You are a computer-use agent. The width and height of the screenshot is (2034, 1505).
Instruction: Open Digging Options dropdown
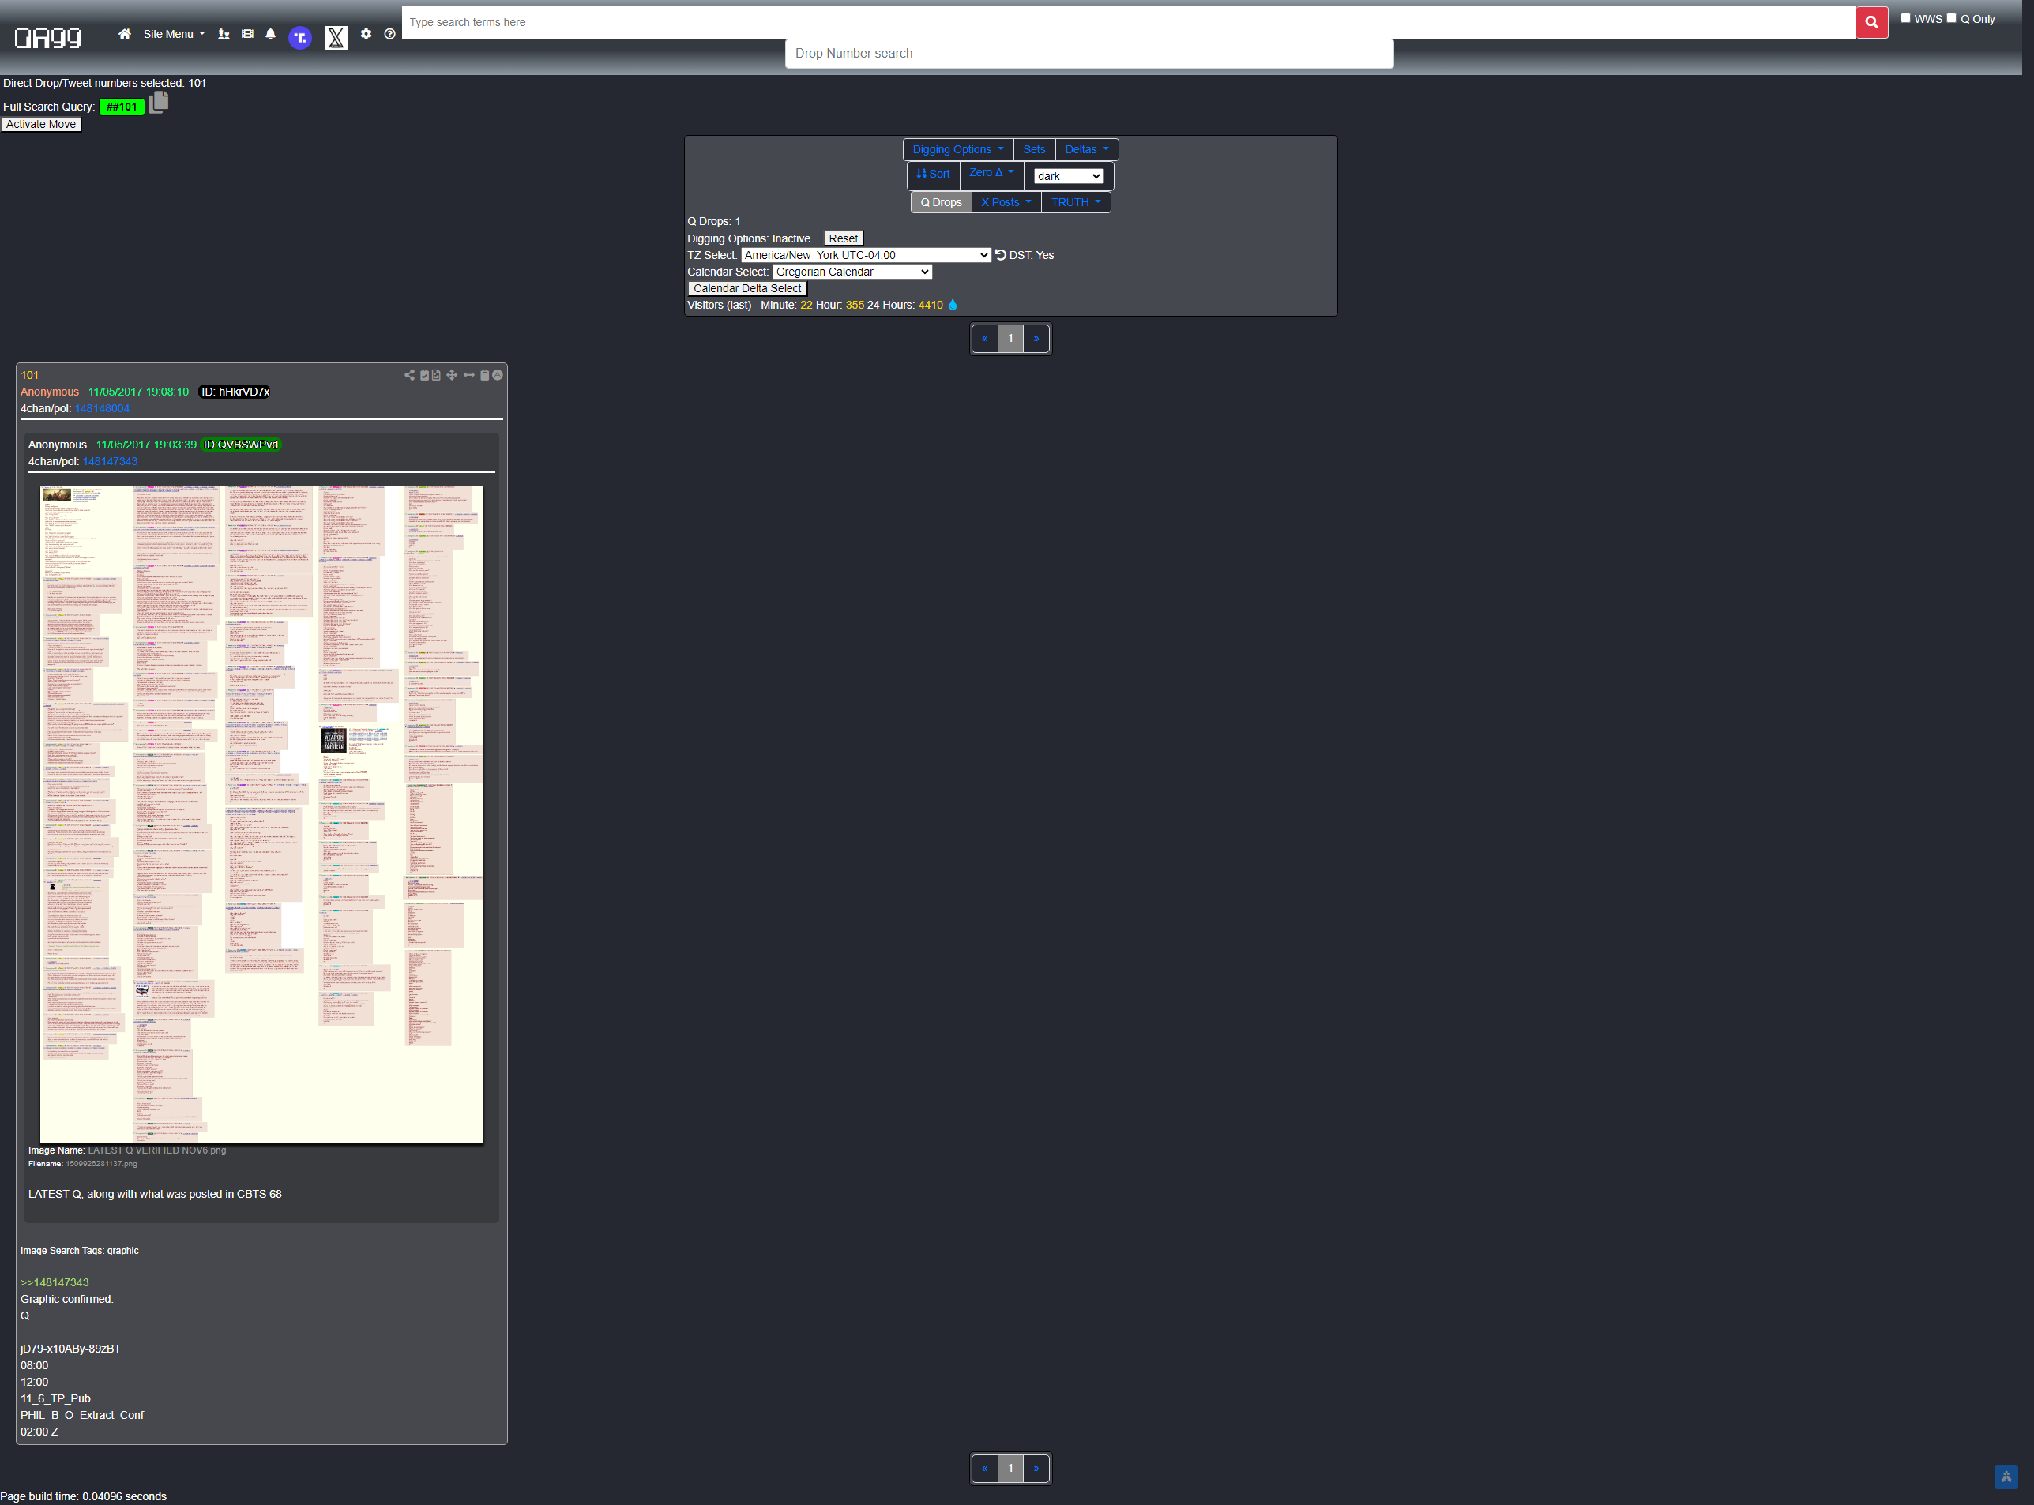pos(958,149)
